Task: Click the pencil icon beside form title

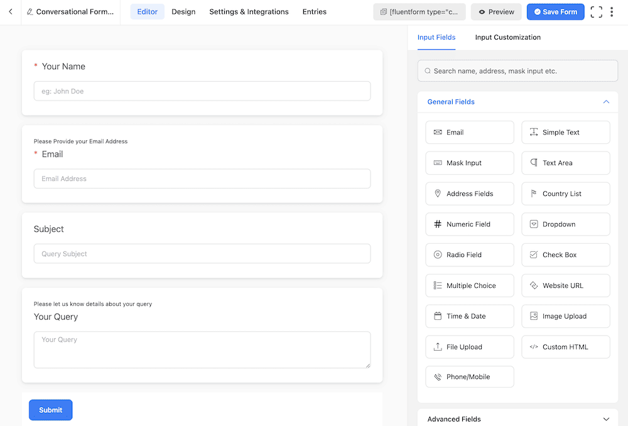Action: click(30, 12)
